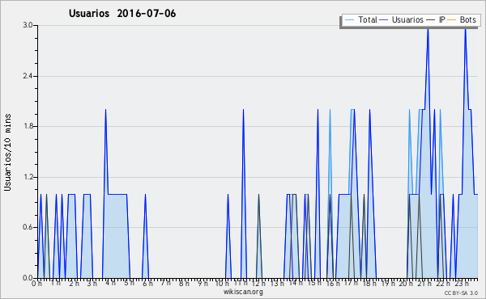
Task: Click the 0 h x-axis label
Action: 36,283
